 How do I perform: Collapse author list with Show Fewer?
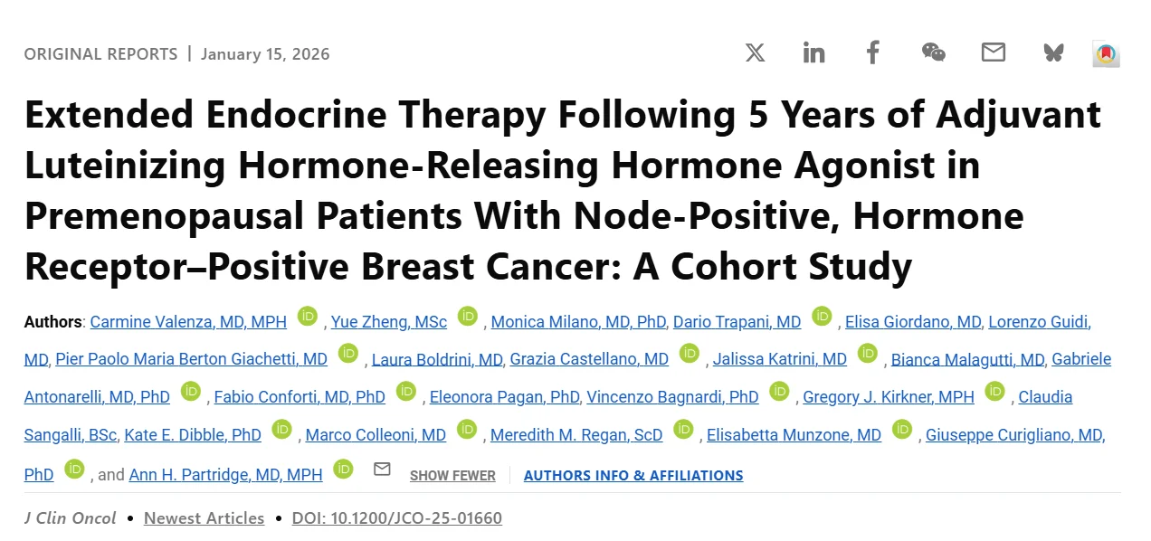(452, 475)
